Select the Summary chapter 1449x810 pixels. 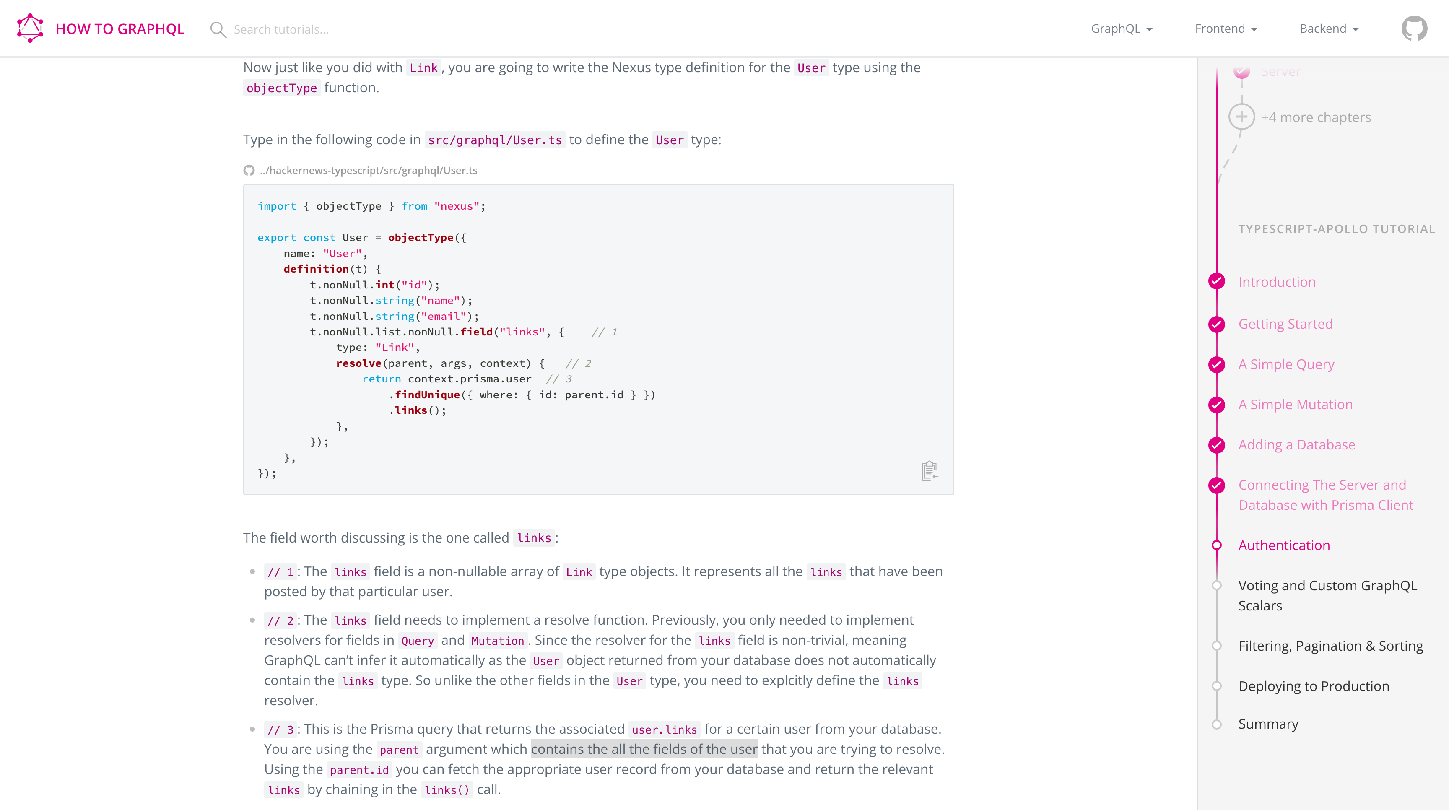(x=1268, y=724)
